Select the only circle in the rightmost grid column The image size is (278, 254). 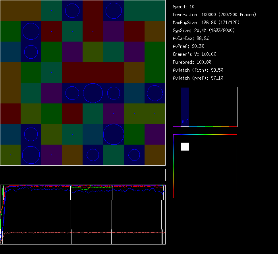[x=155, y=93]
